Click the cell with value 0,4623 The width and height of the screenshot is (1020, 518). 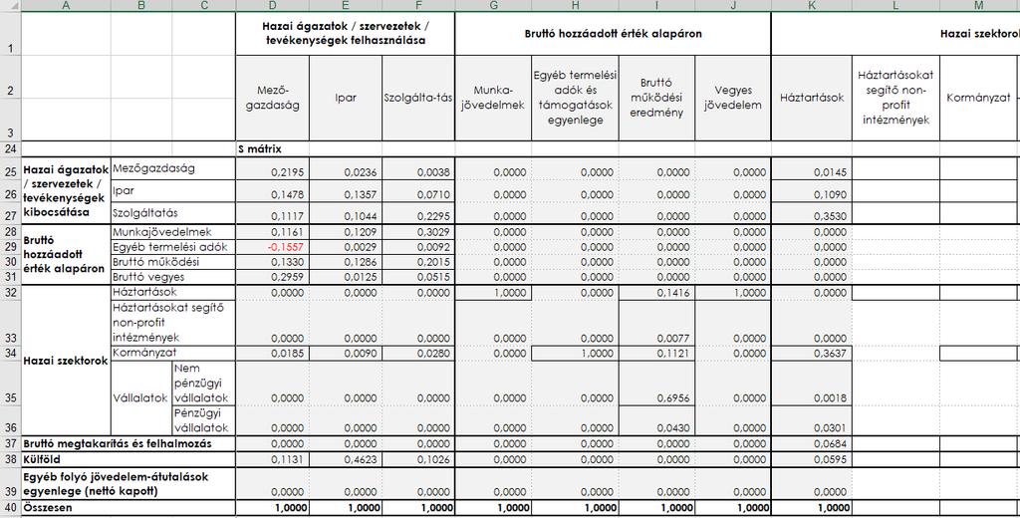[346, 459]
